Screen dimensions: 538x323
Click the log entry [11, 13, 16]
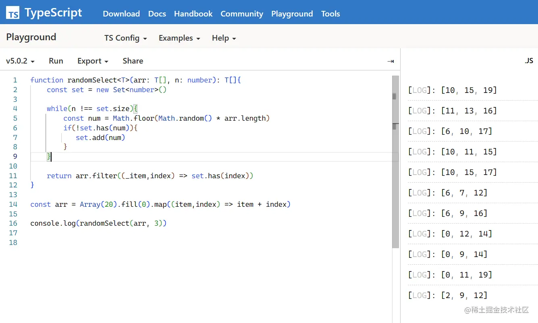click(452, 111)
